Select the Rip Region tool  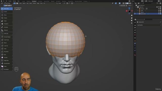tap(7, 69)
